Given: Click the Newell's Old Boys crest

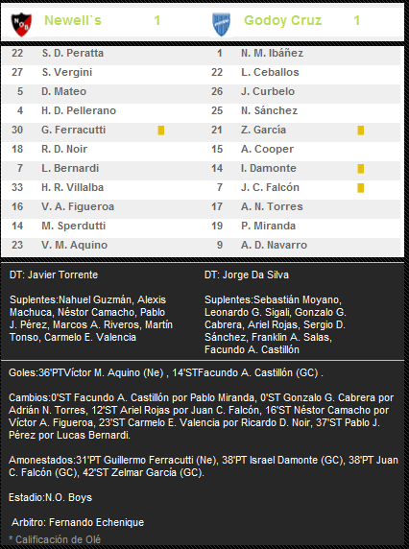Looking at the screenshot, I should 21,24.
